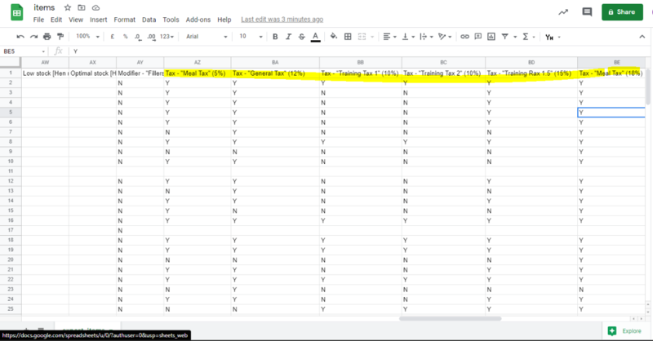Expand the font size dropdown

(249, 36)
